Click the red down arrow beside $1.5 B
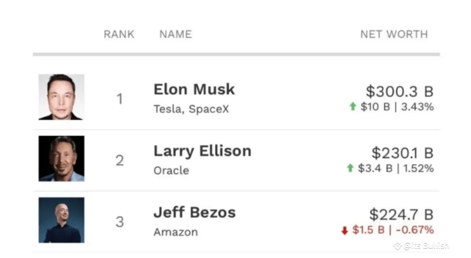471x258 pixels. click(x=345, y=230)
